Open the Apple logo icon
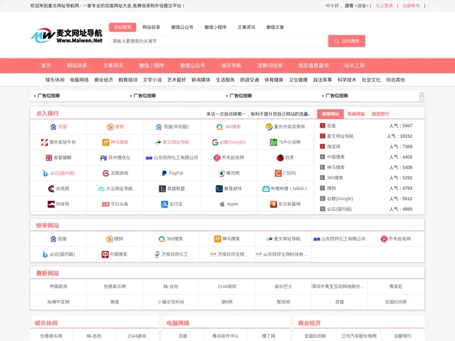The width and height of the screenshot is (455, 341). pyautogui.click(x=222, y=204)
